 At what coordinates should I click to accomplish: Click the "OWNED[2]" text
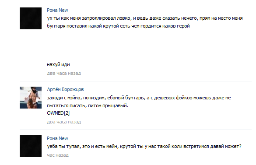(x=58, y=113)
